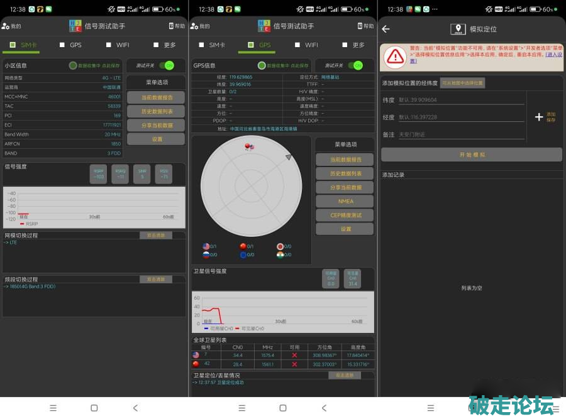Click 可从地图中选择位置 button
Image resolution: width=566 pixels, height=419 pixels.
(462, 83)
